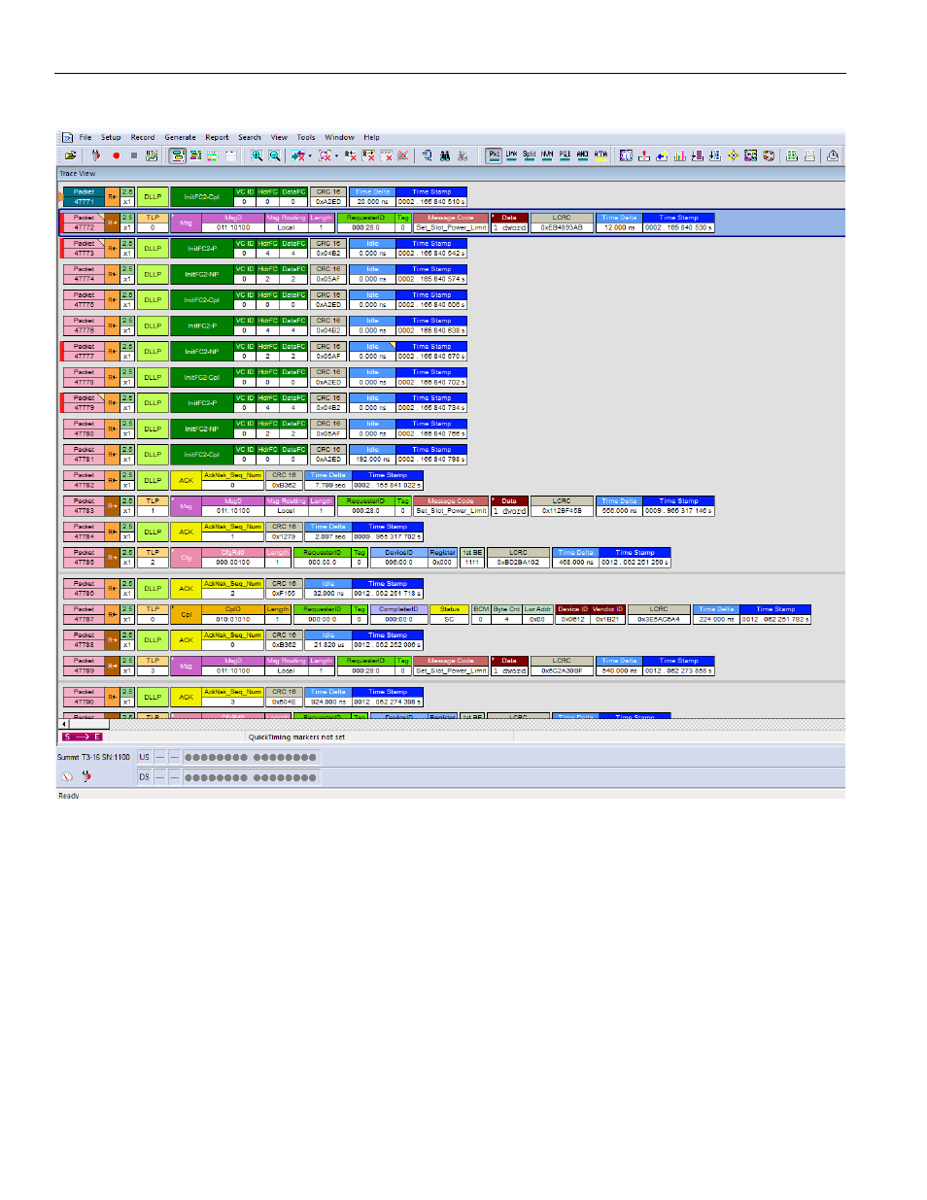927x1200 pixels.
Task: Click the Cfg field in packet 47785
Action: pyautogui.click(x=186, y=558)
